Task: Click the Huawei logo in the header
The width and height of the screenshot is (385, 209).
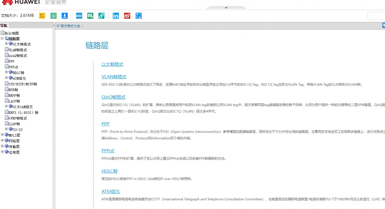Action: tap(20, 2)
